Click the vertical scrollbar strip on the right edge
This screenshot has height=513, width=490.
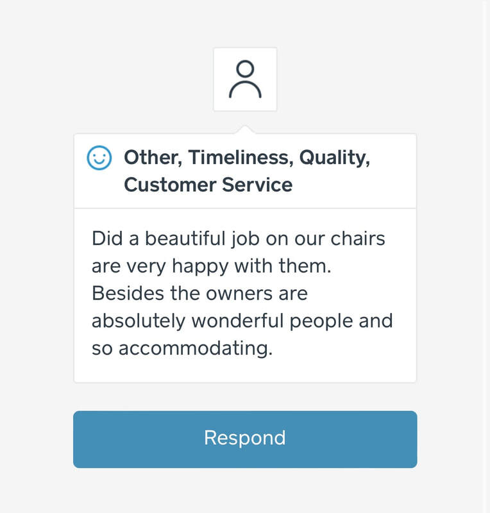(486, 256)
